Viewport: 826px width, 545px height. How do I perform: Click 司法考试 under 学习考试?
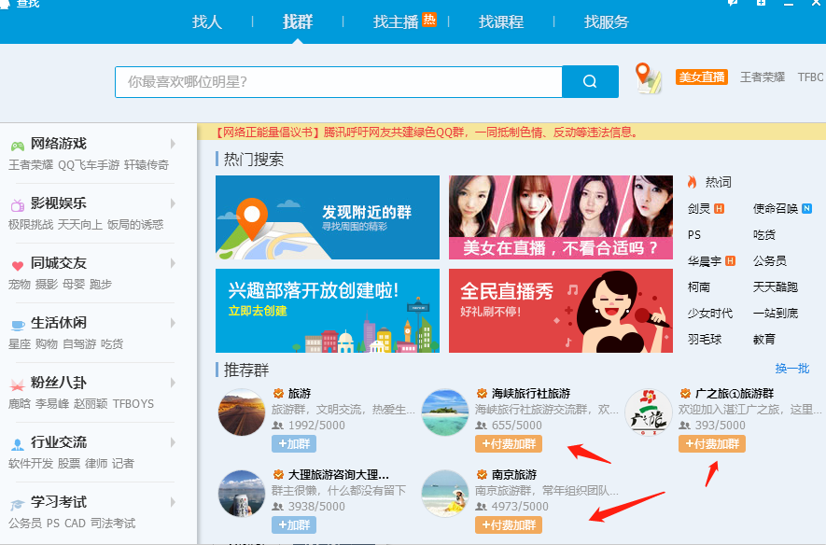[113, 524]
